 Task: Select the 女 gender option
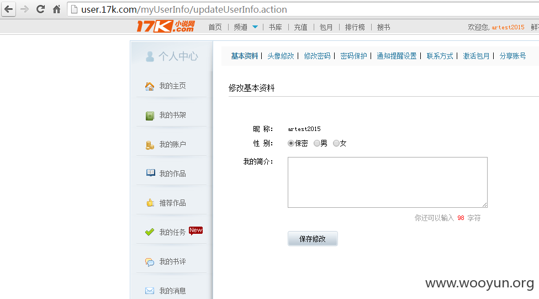pyautogui.click(x=336, y=144)
